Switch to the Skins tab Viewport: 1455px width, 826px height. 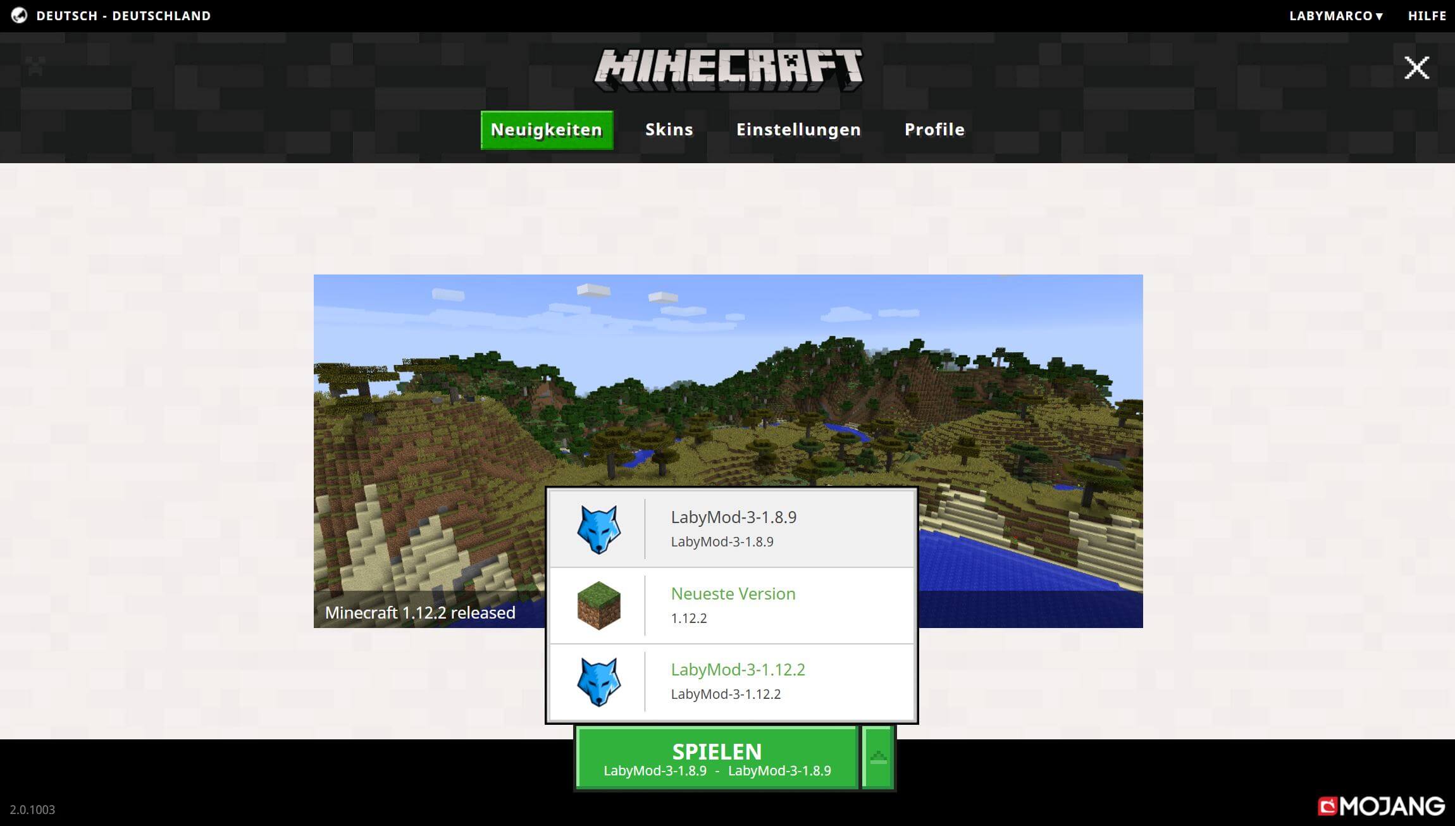pyautogui.click(x=669, y=129)
